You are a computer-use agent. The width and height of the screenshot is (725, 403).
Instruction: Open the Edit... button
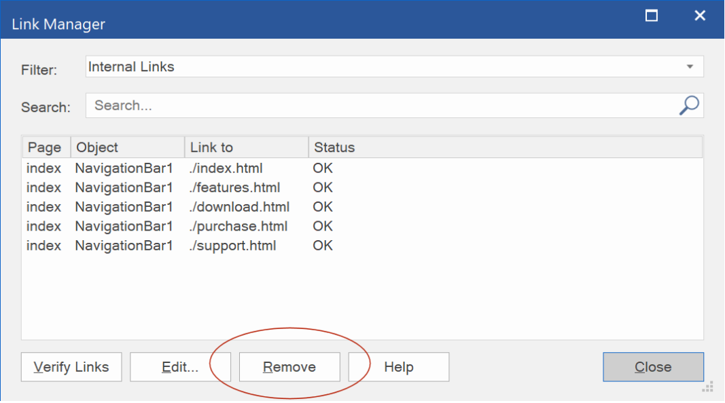click(x=180, y=367)
